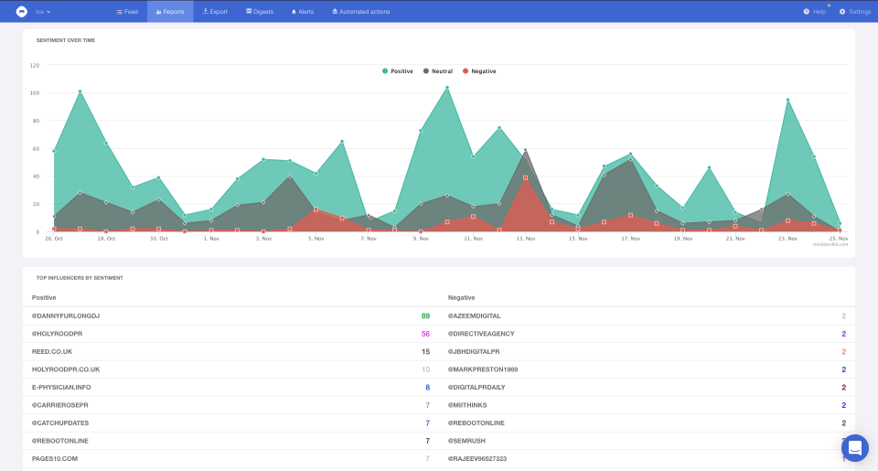This screenshot has height=471, width=878.
Task: Open the Alerts page
Action: (303, 12)
